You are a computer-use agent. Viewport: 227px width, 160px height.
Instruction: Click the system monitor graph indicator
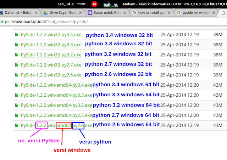point(111,4)
